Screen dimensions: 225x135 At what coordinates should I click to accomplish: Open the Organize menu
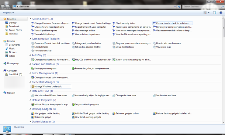pos(8,13)
